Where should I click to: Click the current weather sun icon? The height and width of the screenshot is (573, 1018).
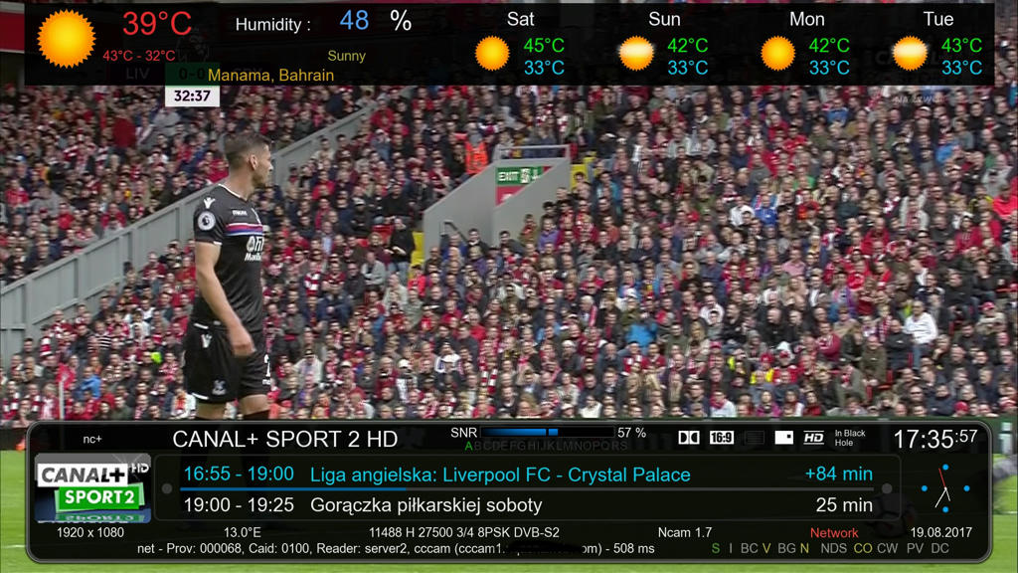click(67, 39)
